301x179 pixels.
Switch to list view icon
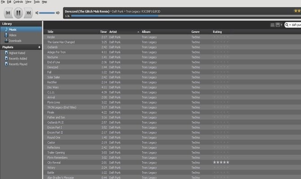point(272,25)
